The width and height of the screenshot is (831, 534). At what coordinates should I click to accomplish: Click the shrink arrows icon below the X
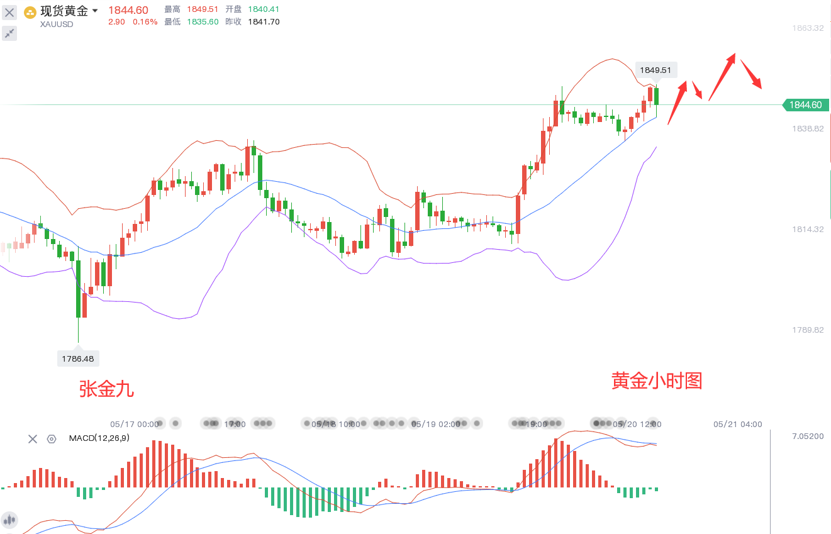click(x=9, y=33)
